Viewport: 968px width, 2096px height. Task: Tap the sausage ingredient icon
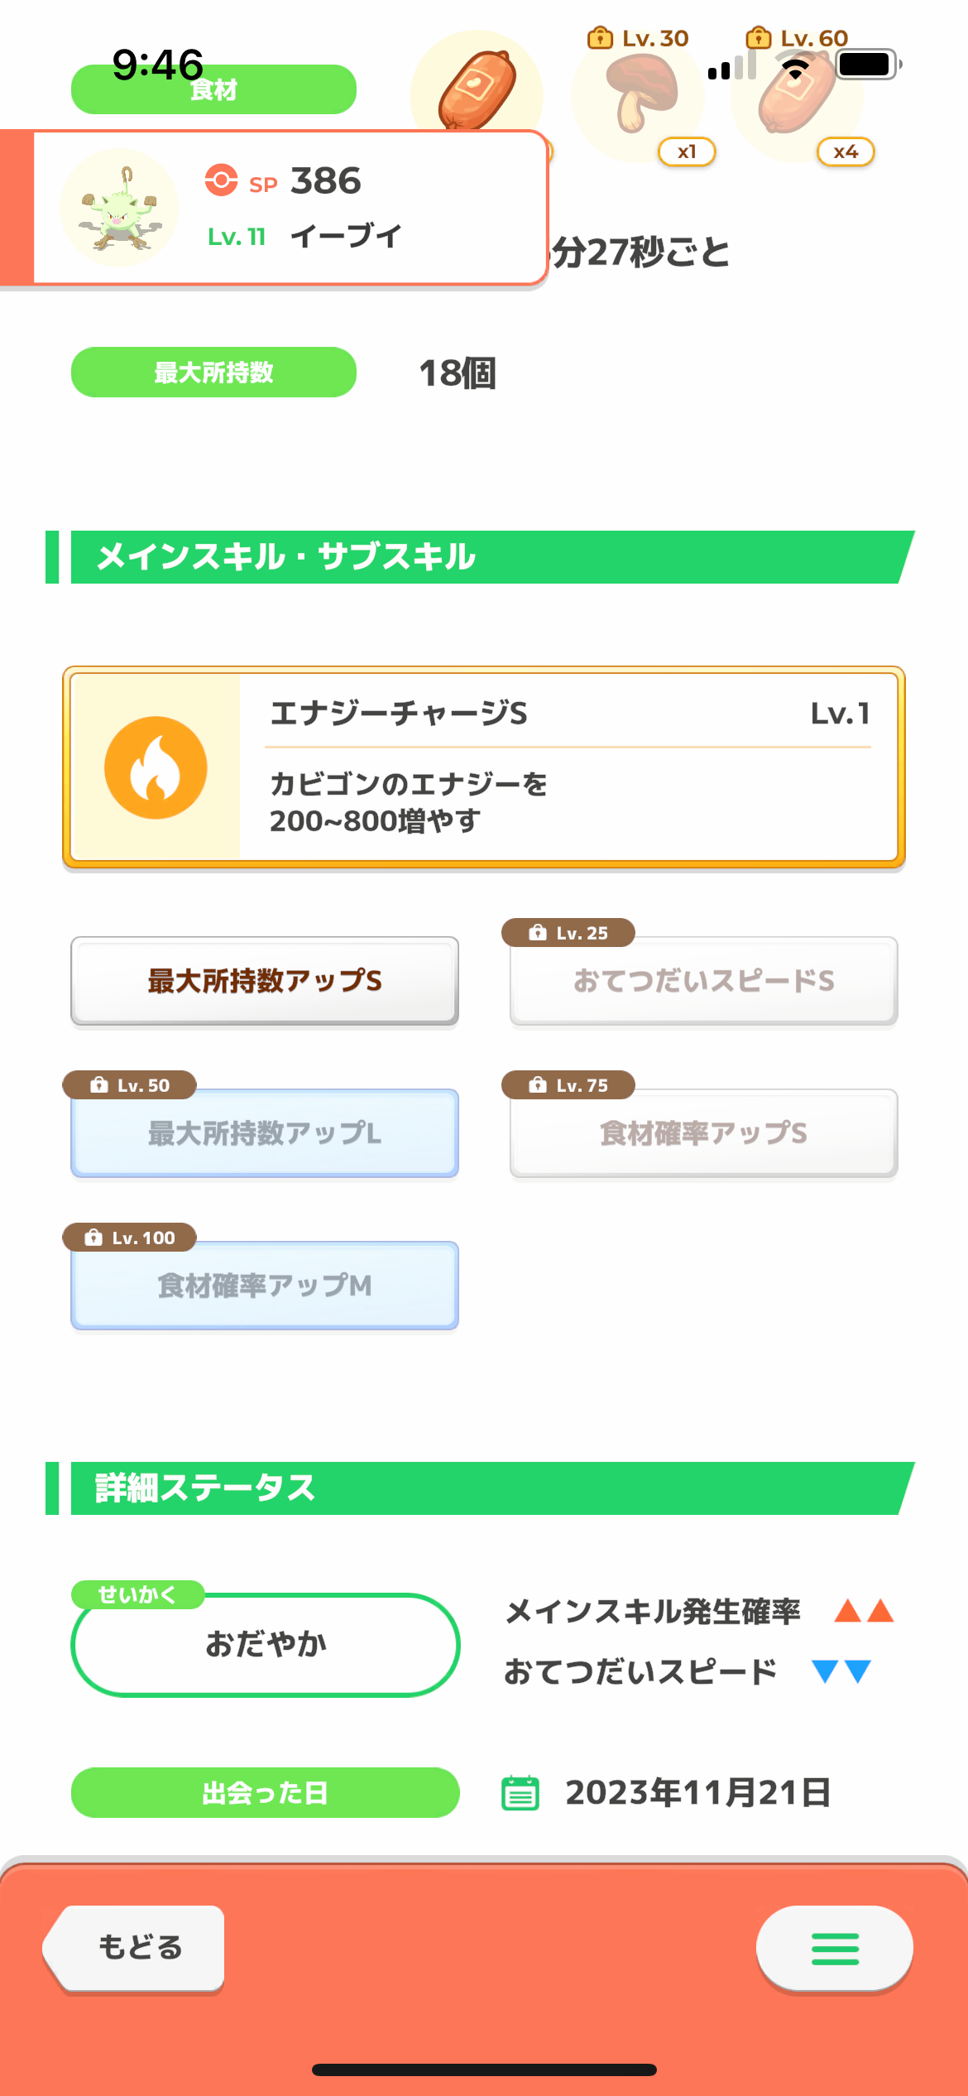pyautogui.click(x=477, y=87)
